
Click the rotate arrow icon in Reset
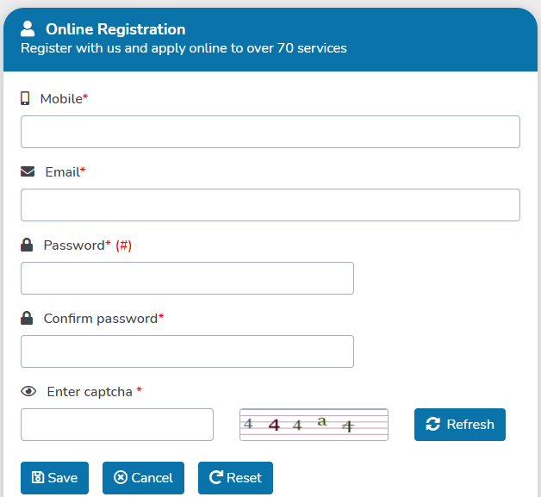click(x=216, y=478)
